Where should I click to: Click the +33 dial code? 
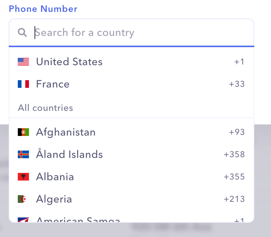tap(237, 84)
